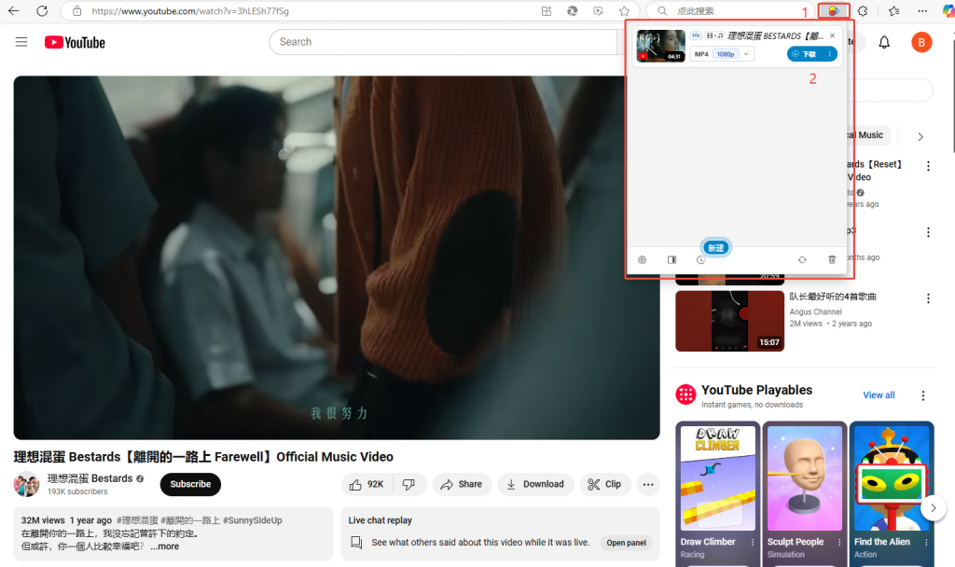Add this page to favorites star
Screen dimensions: 955x567
[x=624, y=11]
